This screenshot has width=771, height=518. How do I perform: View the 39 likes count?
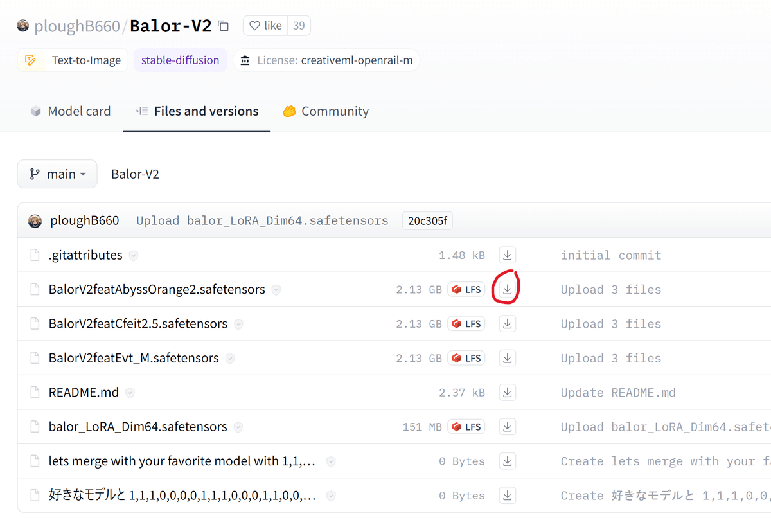click(x=299, y=26)
